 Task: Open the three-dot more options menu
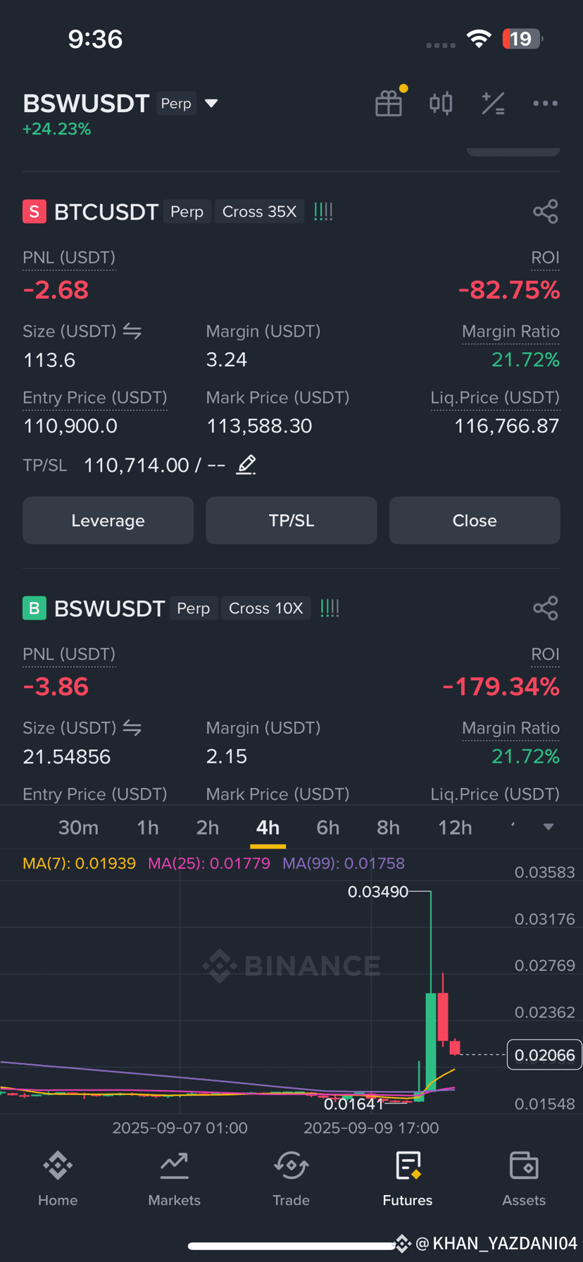coord(545,104)
